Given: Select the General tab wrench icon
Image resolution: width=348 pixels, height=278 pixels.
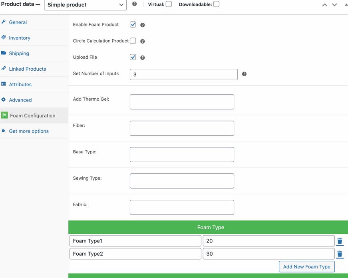Looking at the screenshot, I should click(4, 22).
